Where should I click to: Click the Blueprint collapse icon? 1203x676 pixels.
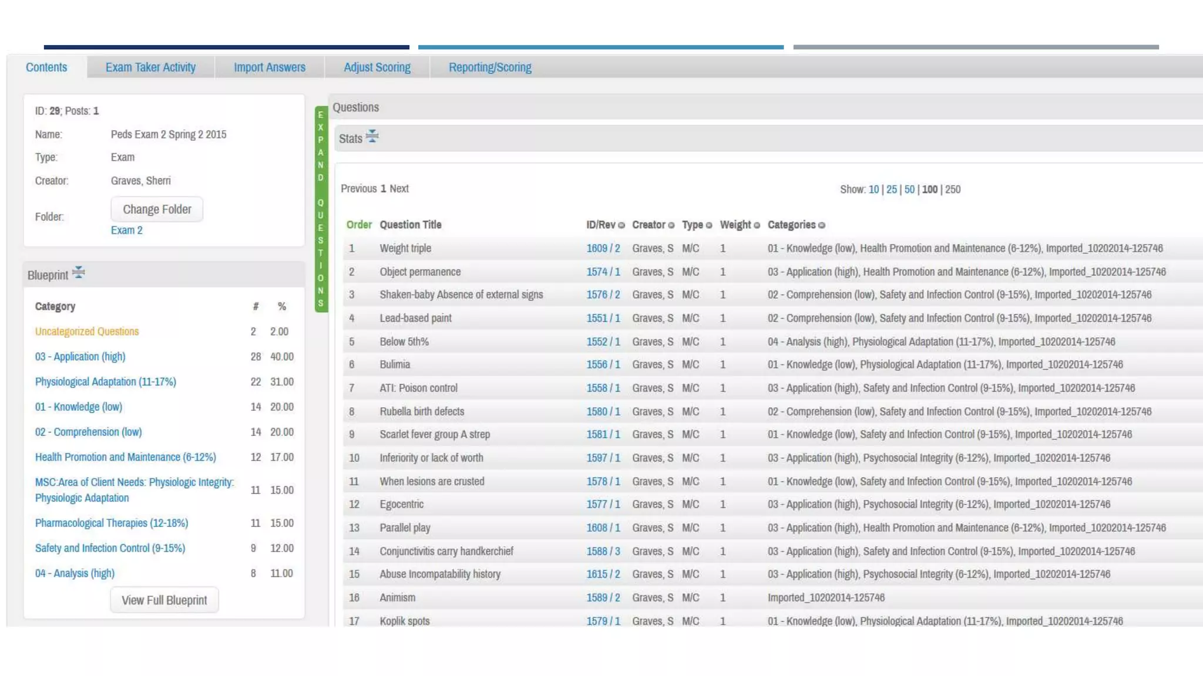pos(78,273)
